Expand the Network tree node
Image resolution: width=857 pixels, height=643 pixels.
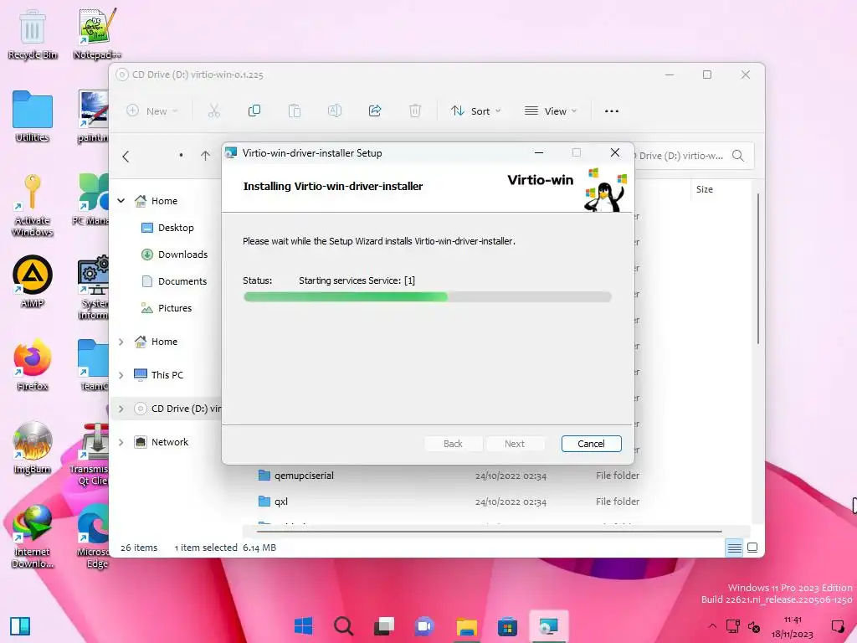121,442
